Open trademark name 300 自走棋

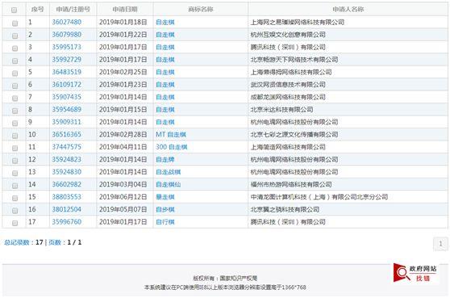[x=172, y=147]
